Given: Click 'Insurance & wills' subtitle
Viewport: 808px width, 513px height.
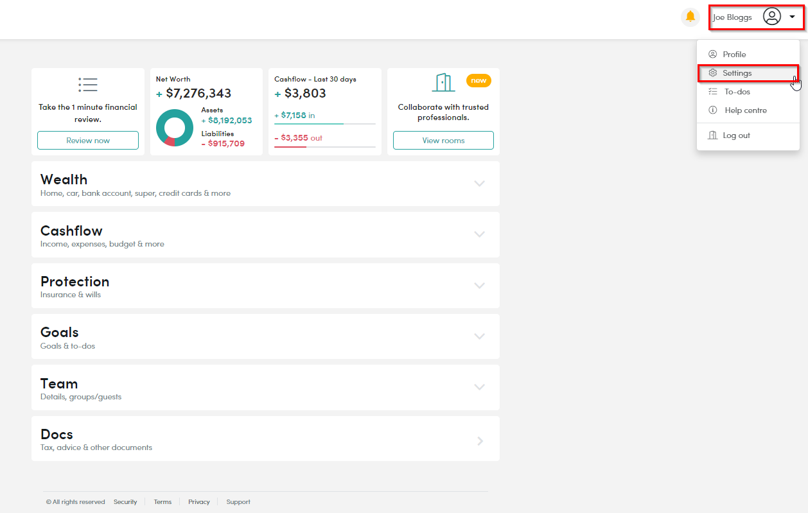Looking at the screenshot, I should (x=71, y=295).
